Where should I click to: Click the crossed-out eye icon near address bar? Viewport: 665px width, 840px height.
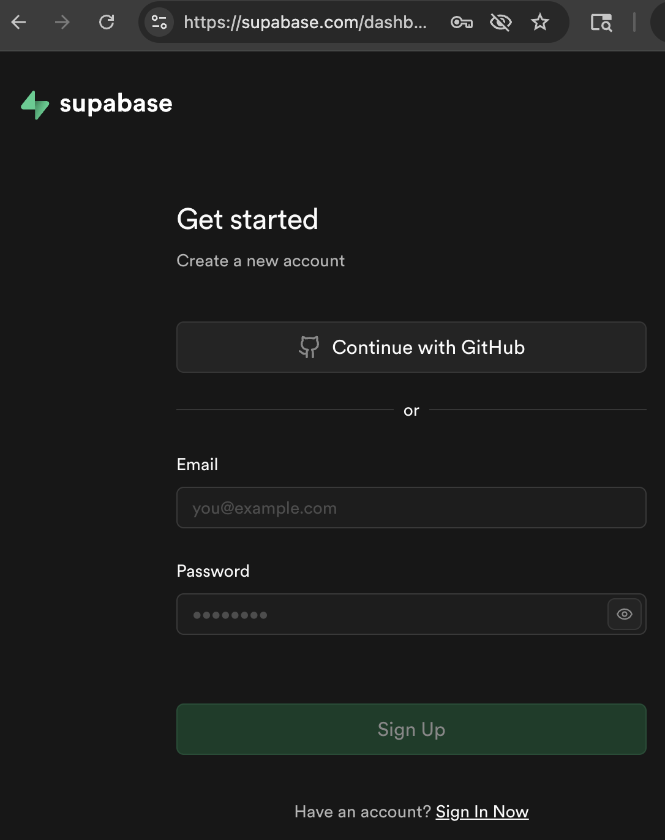[500, 22]
